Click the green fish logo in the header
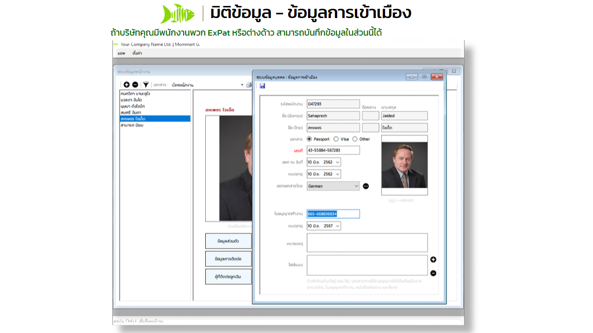 [x=177, y=13]
